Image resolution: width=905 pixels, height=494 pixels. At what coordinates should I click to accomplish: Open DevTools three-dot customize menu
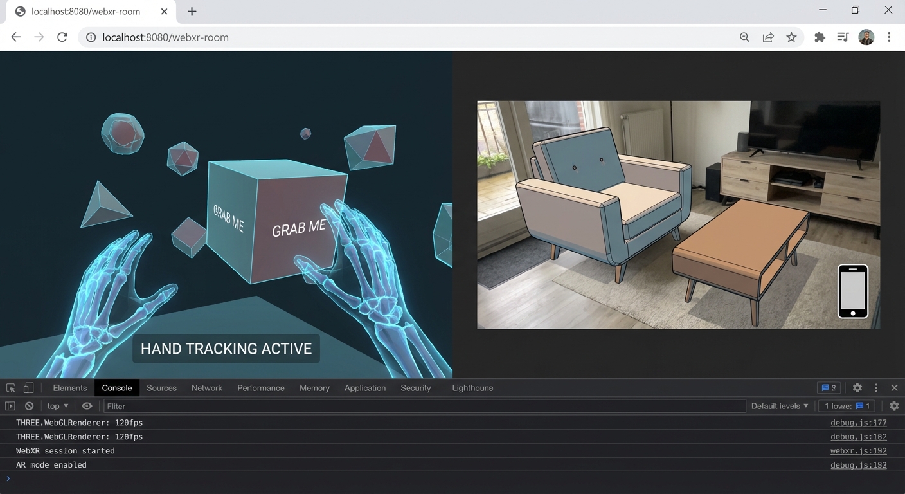pos(875,388)
